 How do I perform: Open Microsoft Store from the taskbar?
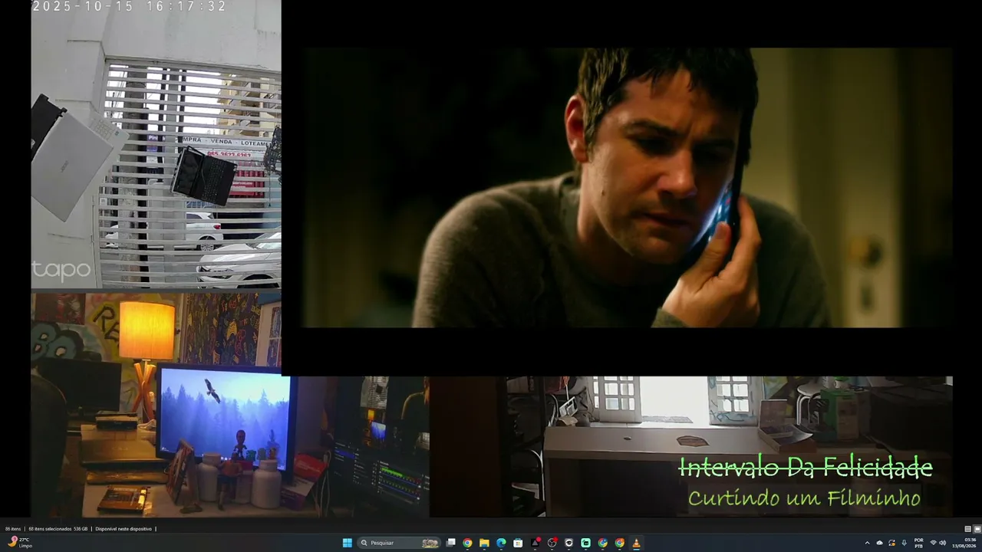518,543
